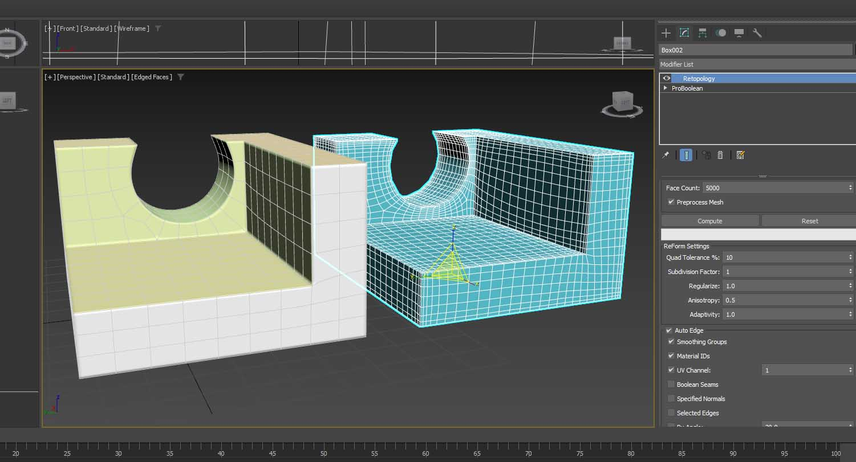
Task: Open the [Front] viewport label menu
Action: [68, 28]
